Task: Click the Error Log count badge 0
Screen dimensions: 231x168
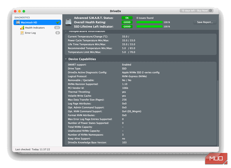Action: pyautogui.click(x=57, y=33)
